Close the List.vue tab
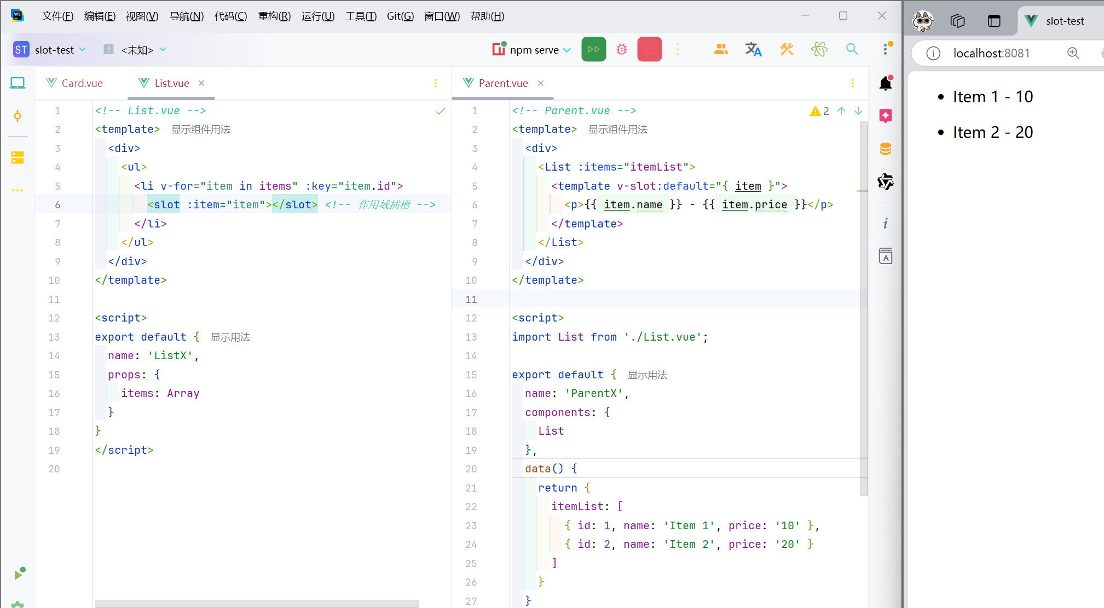 point(201,83)
